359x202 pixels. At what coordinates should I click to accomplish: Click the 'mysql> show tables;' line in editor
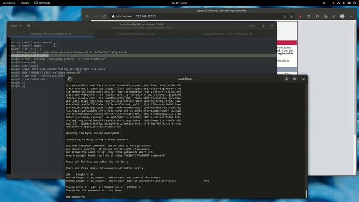point(25,66)
